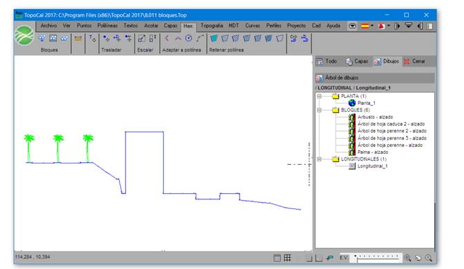The height and width of the screenshot is (269, 464).
Task: Select the first Rellenar polilínea fill icon
Action: click(x=213, y=38)
